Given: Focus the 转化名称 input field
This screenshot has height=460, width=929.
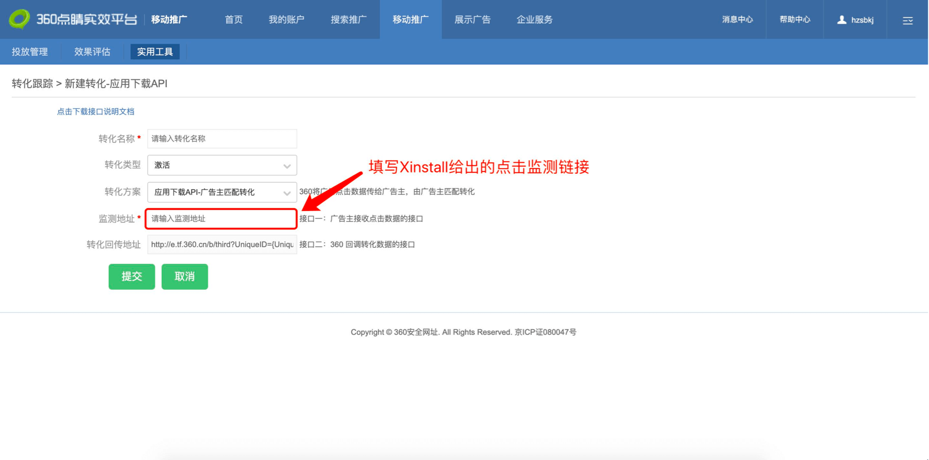Looking at the screenshot, I should pyautogui.click(x=222, y=139).
